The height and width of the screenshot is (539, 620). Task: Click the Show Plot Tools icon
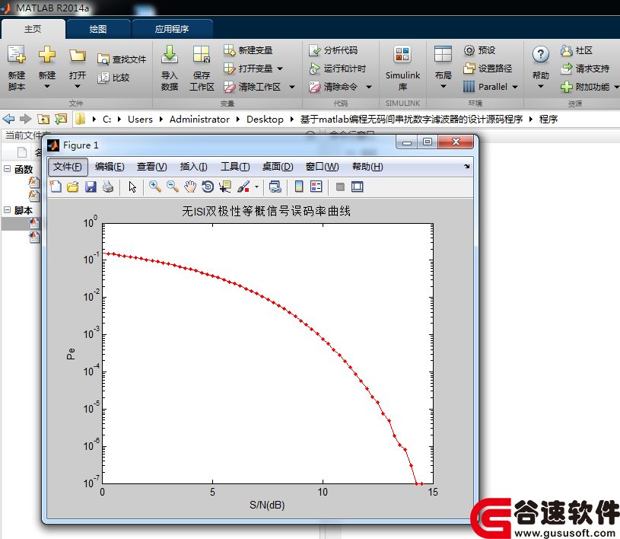(357, 187)
